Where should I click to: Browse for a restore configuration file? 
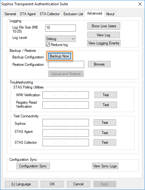(x=99, y=64)
